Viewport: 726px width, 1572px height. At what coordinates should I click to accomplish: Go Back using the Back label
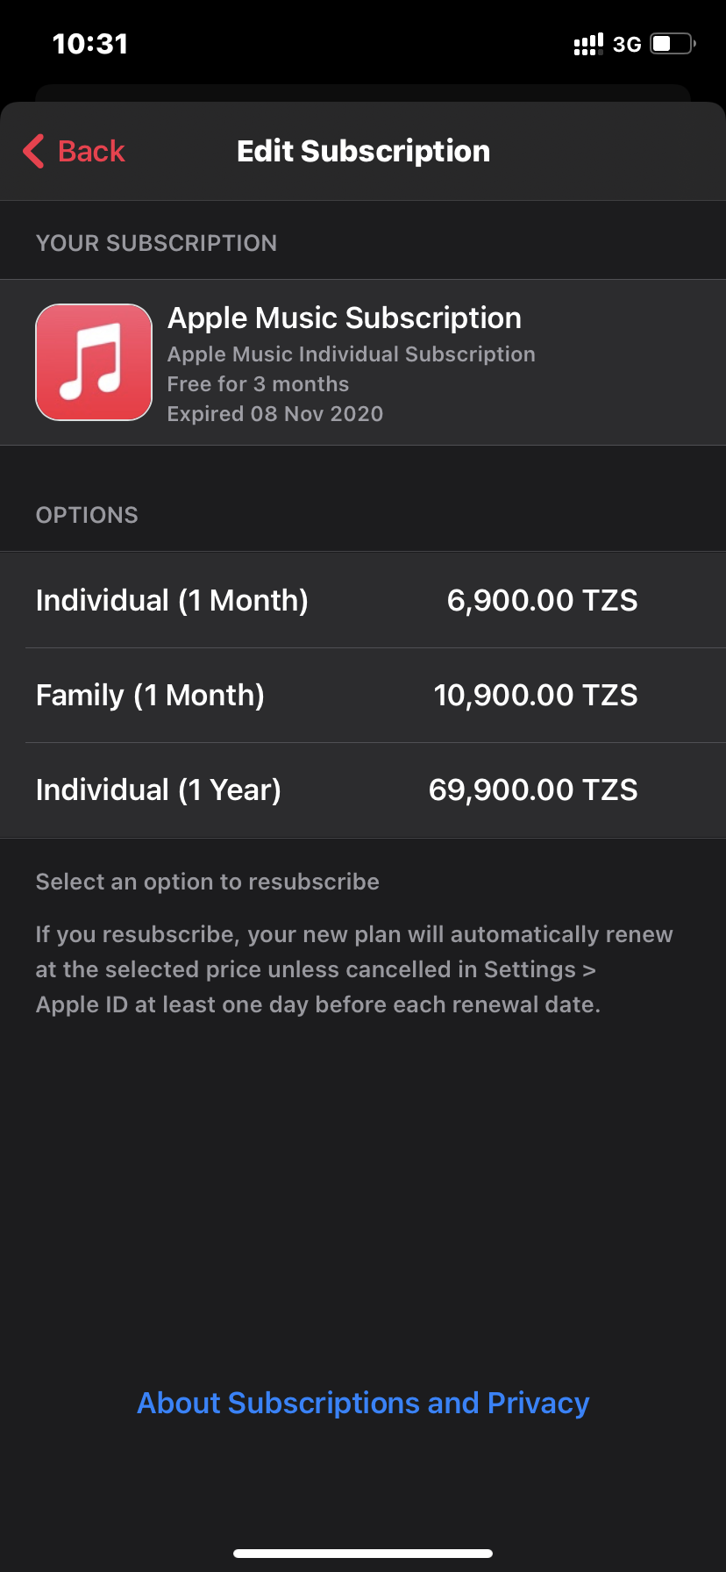[91, 151]
